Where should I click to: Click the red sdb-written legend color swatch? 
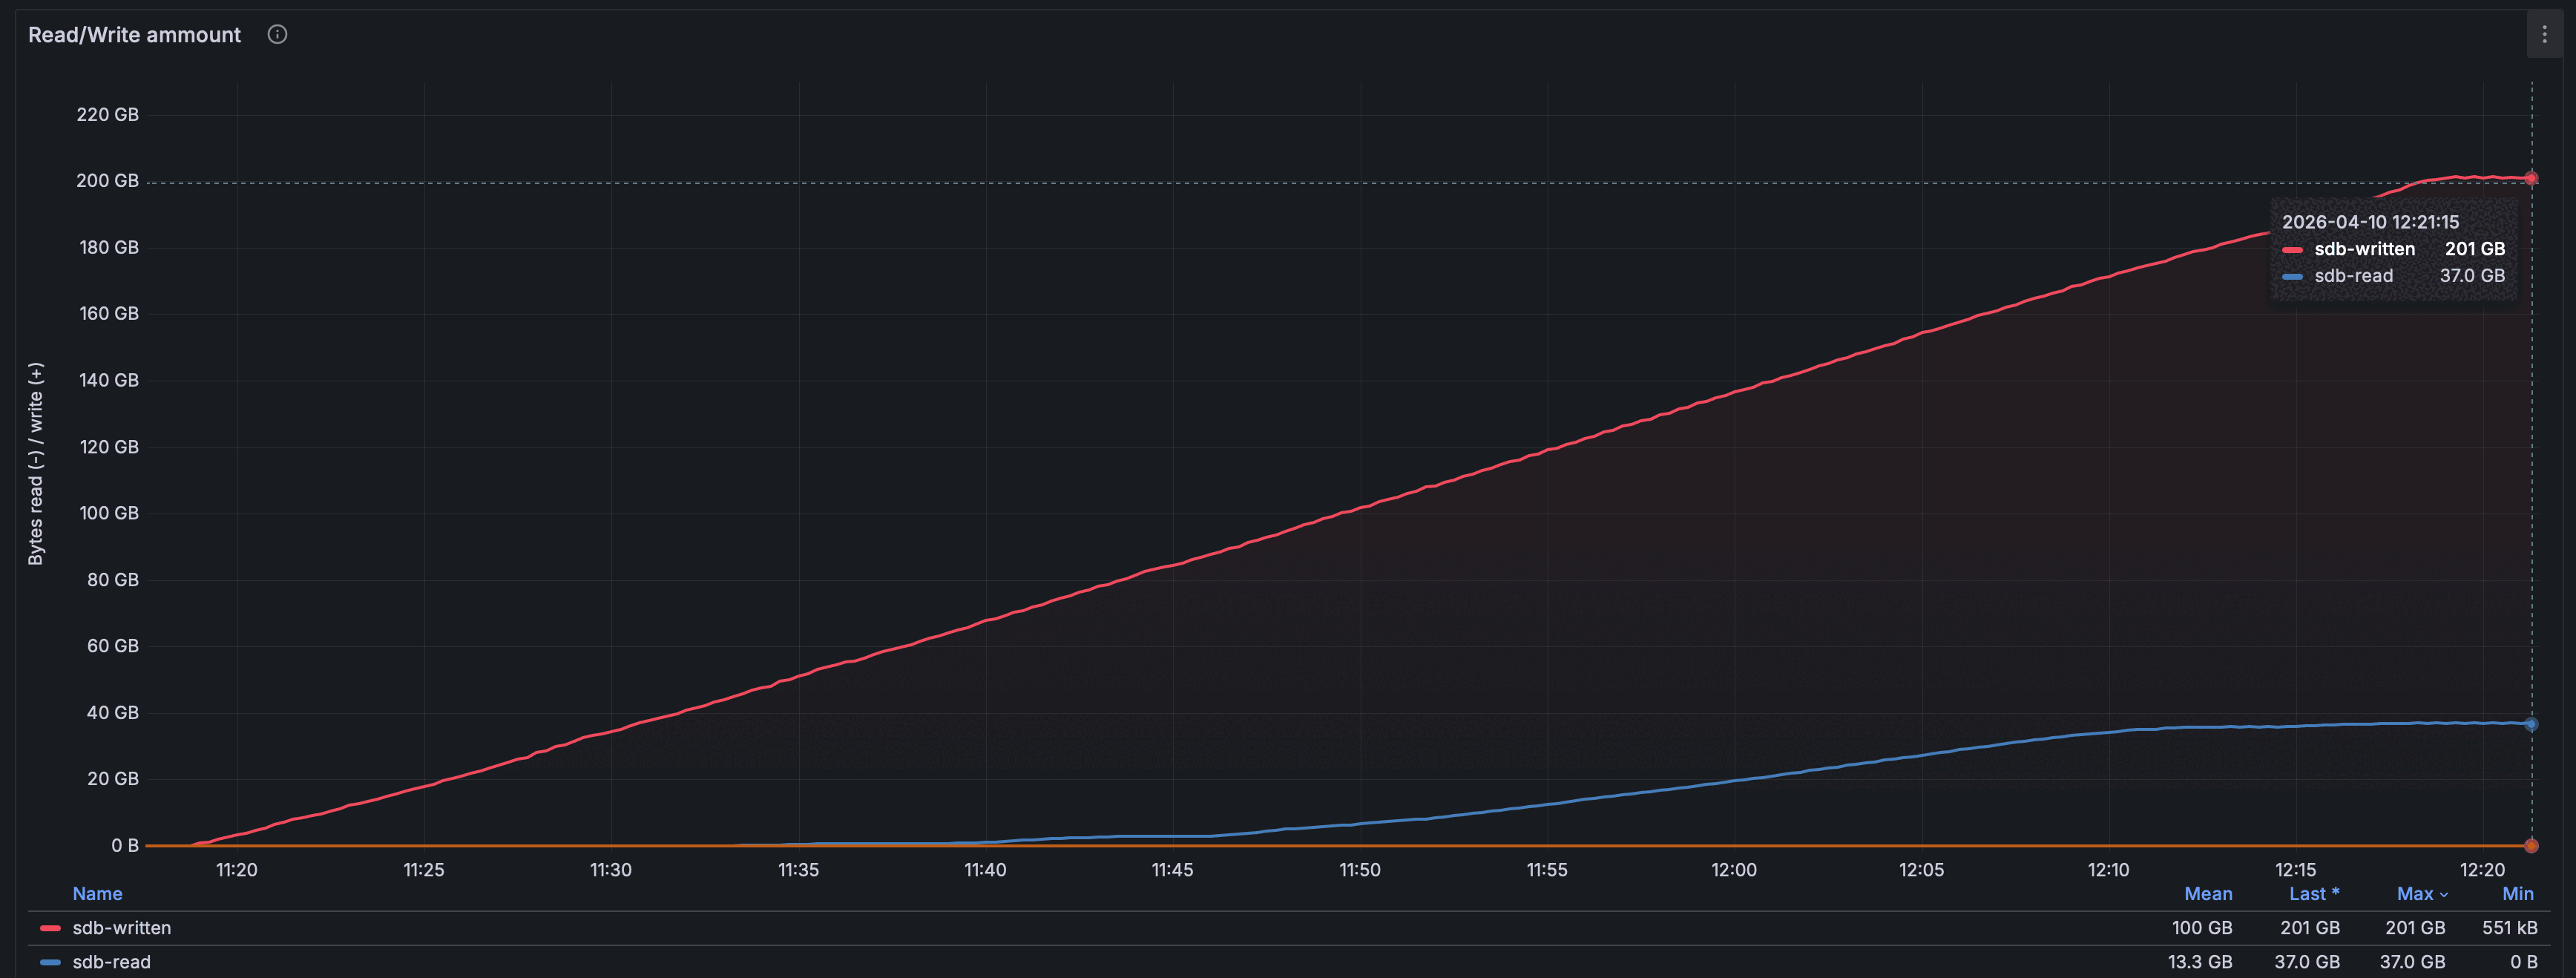50,928
